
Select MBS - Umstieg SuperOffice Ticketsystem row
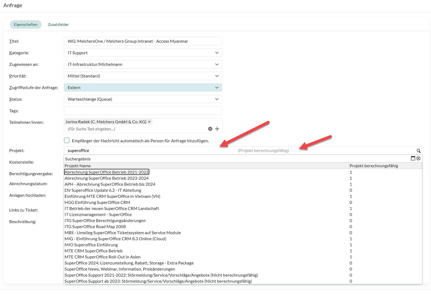click(243, 233)
